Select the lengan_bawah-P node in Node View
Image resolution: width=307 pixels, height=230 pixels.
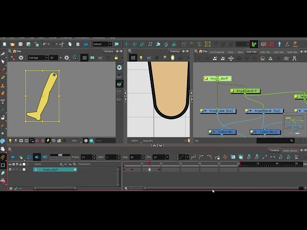[x=247, y=91]
